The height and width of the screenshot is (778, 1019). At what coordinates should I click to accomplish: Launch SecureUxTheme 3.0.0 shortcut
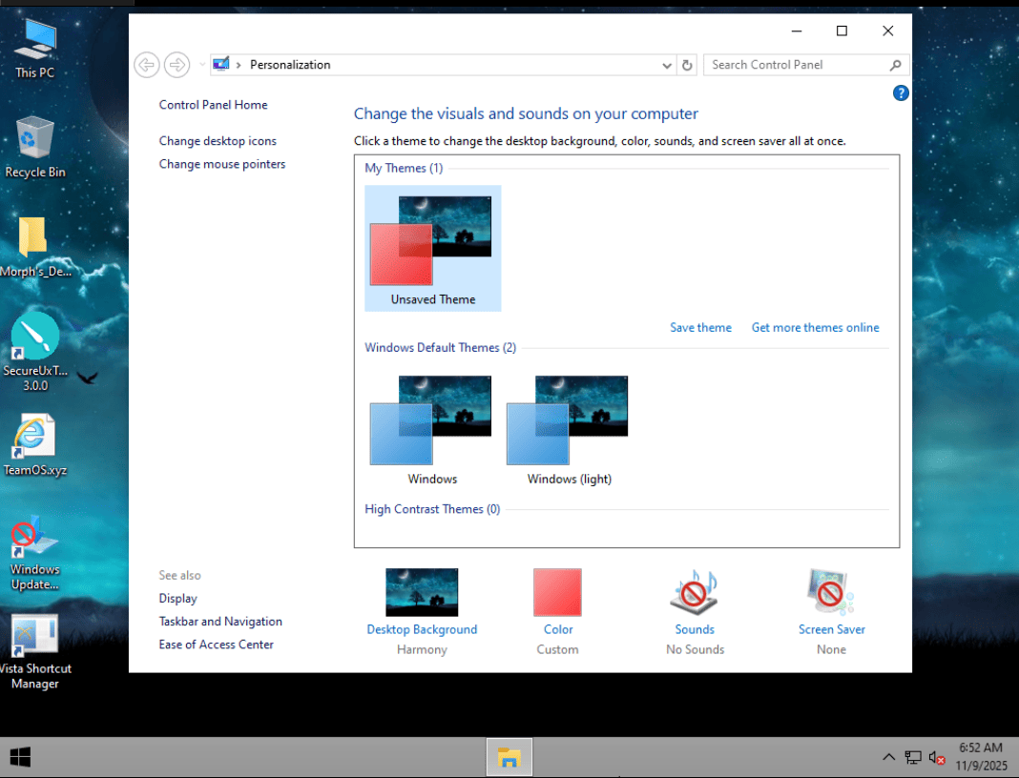35,353
